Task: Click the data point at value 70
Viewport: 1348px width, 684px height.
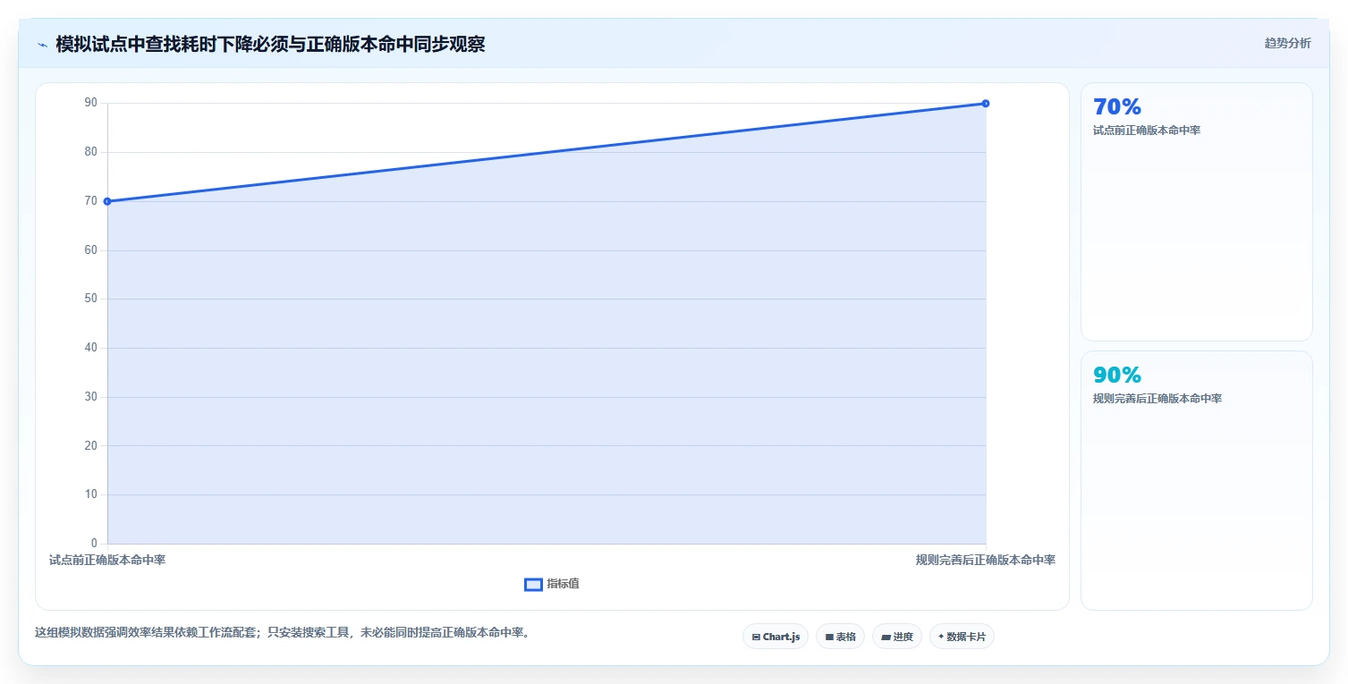Action: pyautogui.click(x=107, y=201)
